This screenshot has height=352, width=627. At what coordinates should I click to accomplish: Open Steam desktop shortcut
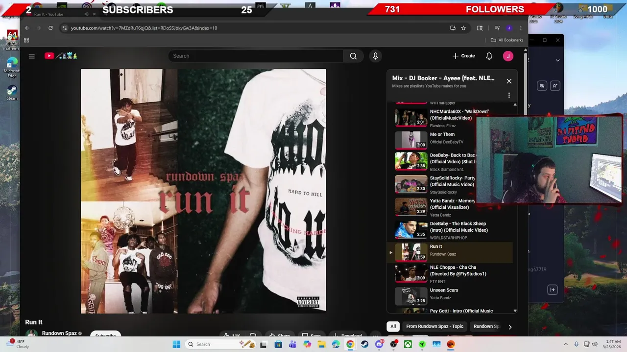pyautogui.click(x=12, y=93)
